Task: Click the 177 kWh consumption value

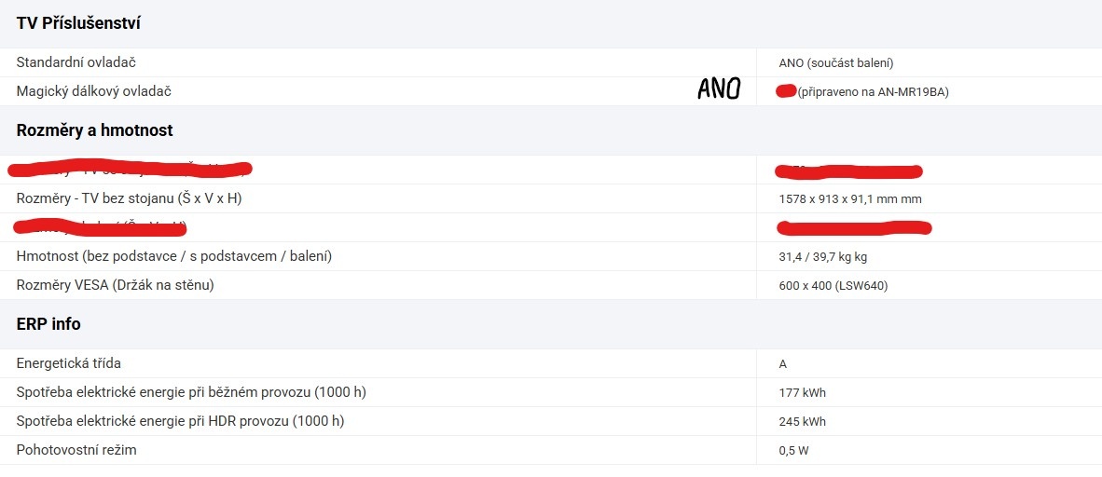Action: 802,393
